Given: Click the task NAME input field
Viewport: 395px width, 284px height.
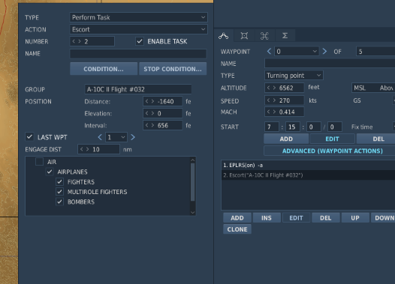Looking at the screenshot, I should click(x=138, y=53).
